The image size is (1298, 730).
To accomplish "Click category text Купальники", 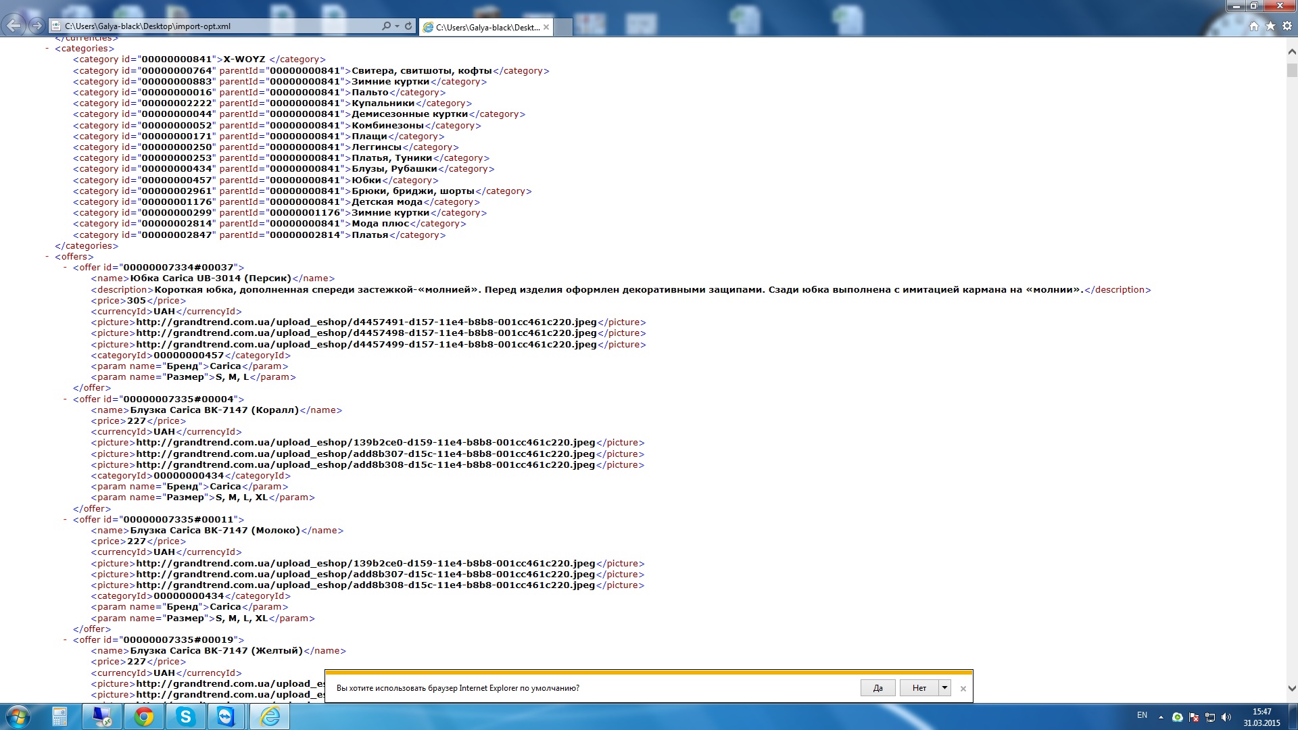I will (x=383, y=103).
